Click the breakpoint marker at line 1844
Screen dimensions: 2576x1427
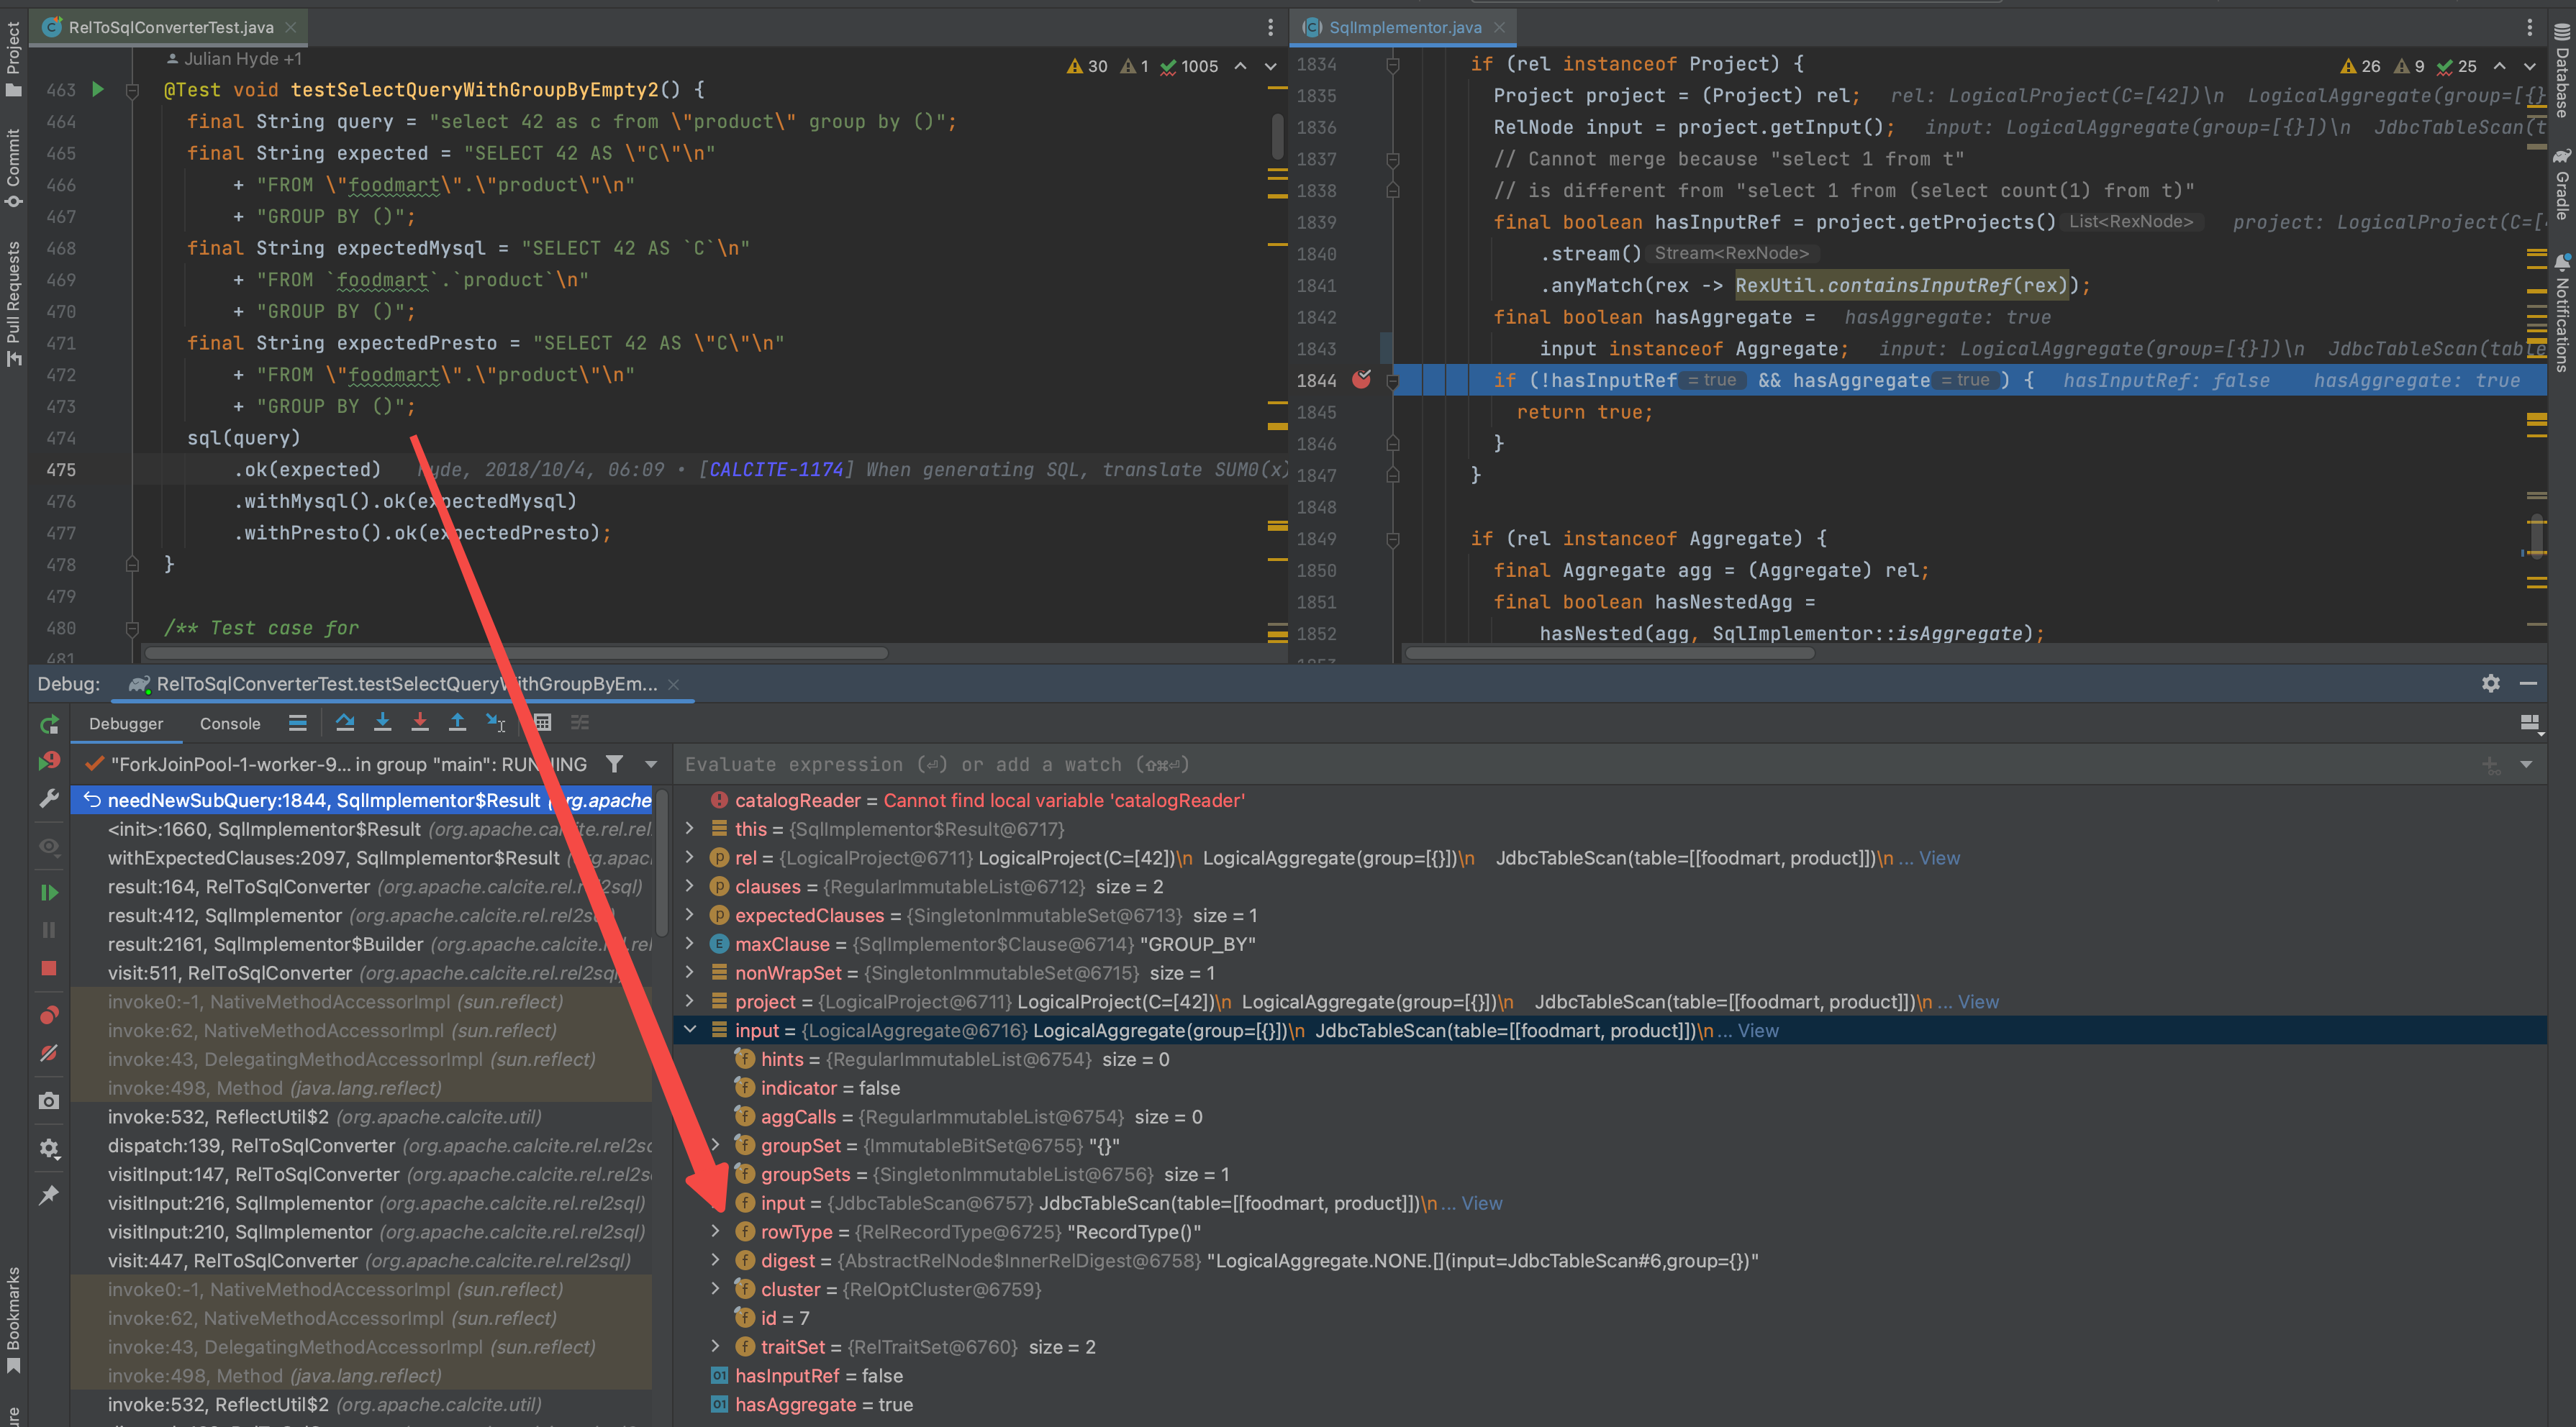(x=1362, y=379)
